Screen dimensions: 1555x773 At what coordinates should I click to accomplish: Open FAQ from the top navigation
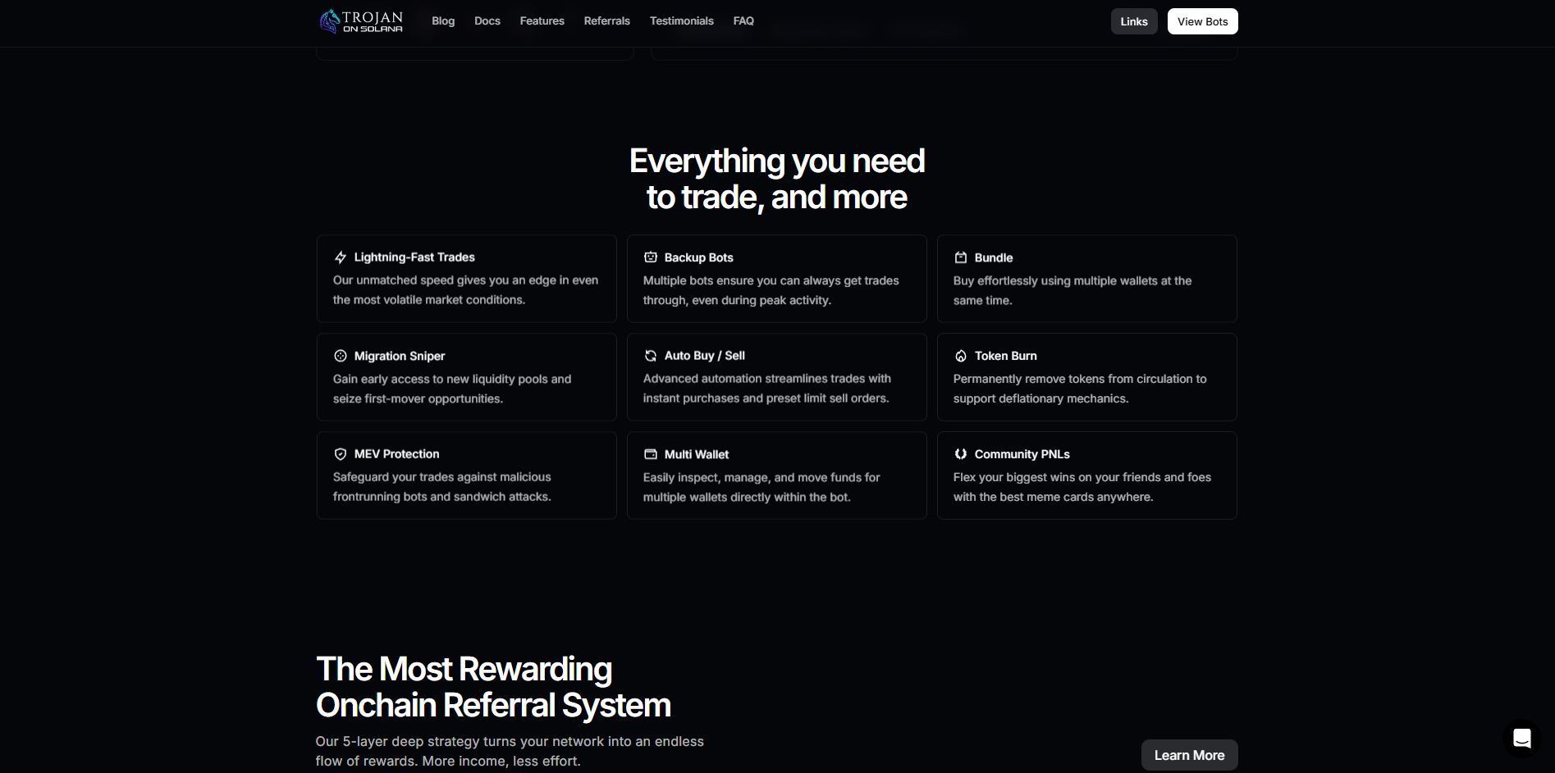click(743, 21)
